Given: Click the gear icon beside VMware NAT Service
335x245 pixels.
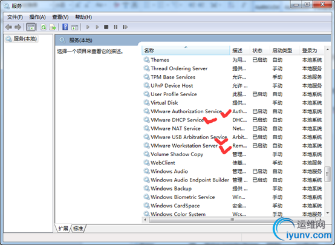Looking at the screenshot, I should pyautogui.click(x=146, y=128).
